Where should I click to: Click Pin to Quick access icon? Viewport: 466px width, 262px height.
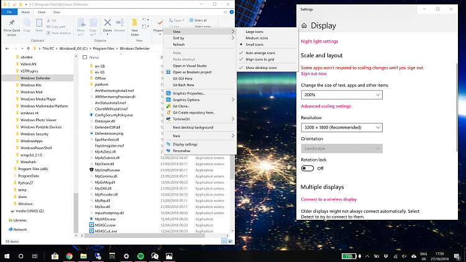pos(12,23)
